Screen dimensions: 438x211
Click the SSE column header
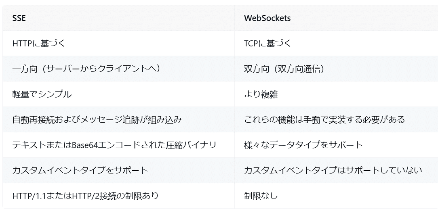[x=118, y=18]
